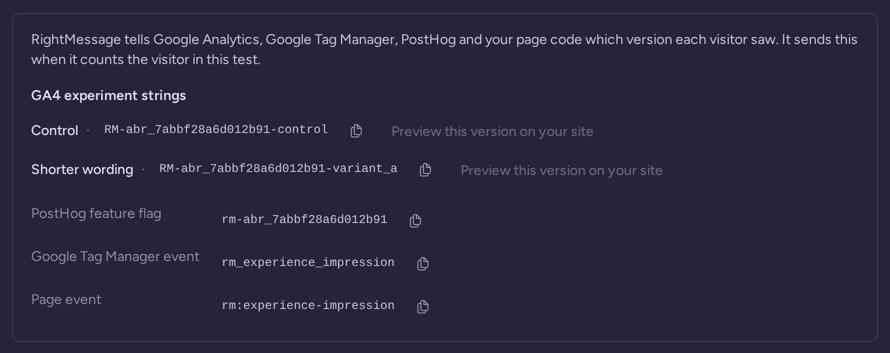The image size is (890, 353).
Task: Preview the Control version on your site
Action: (492, 131)
